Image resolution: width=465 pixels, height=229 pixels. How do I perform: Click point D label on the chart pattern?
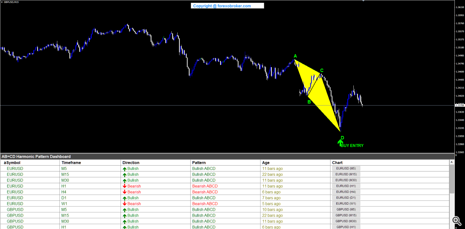click(342, 138)
